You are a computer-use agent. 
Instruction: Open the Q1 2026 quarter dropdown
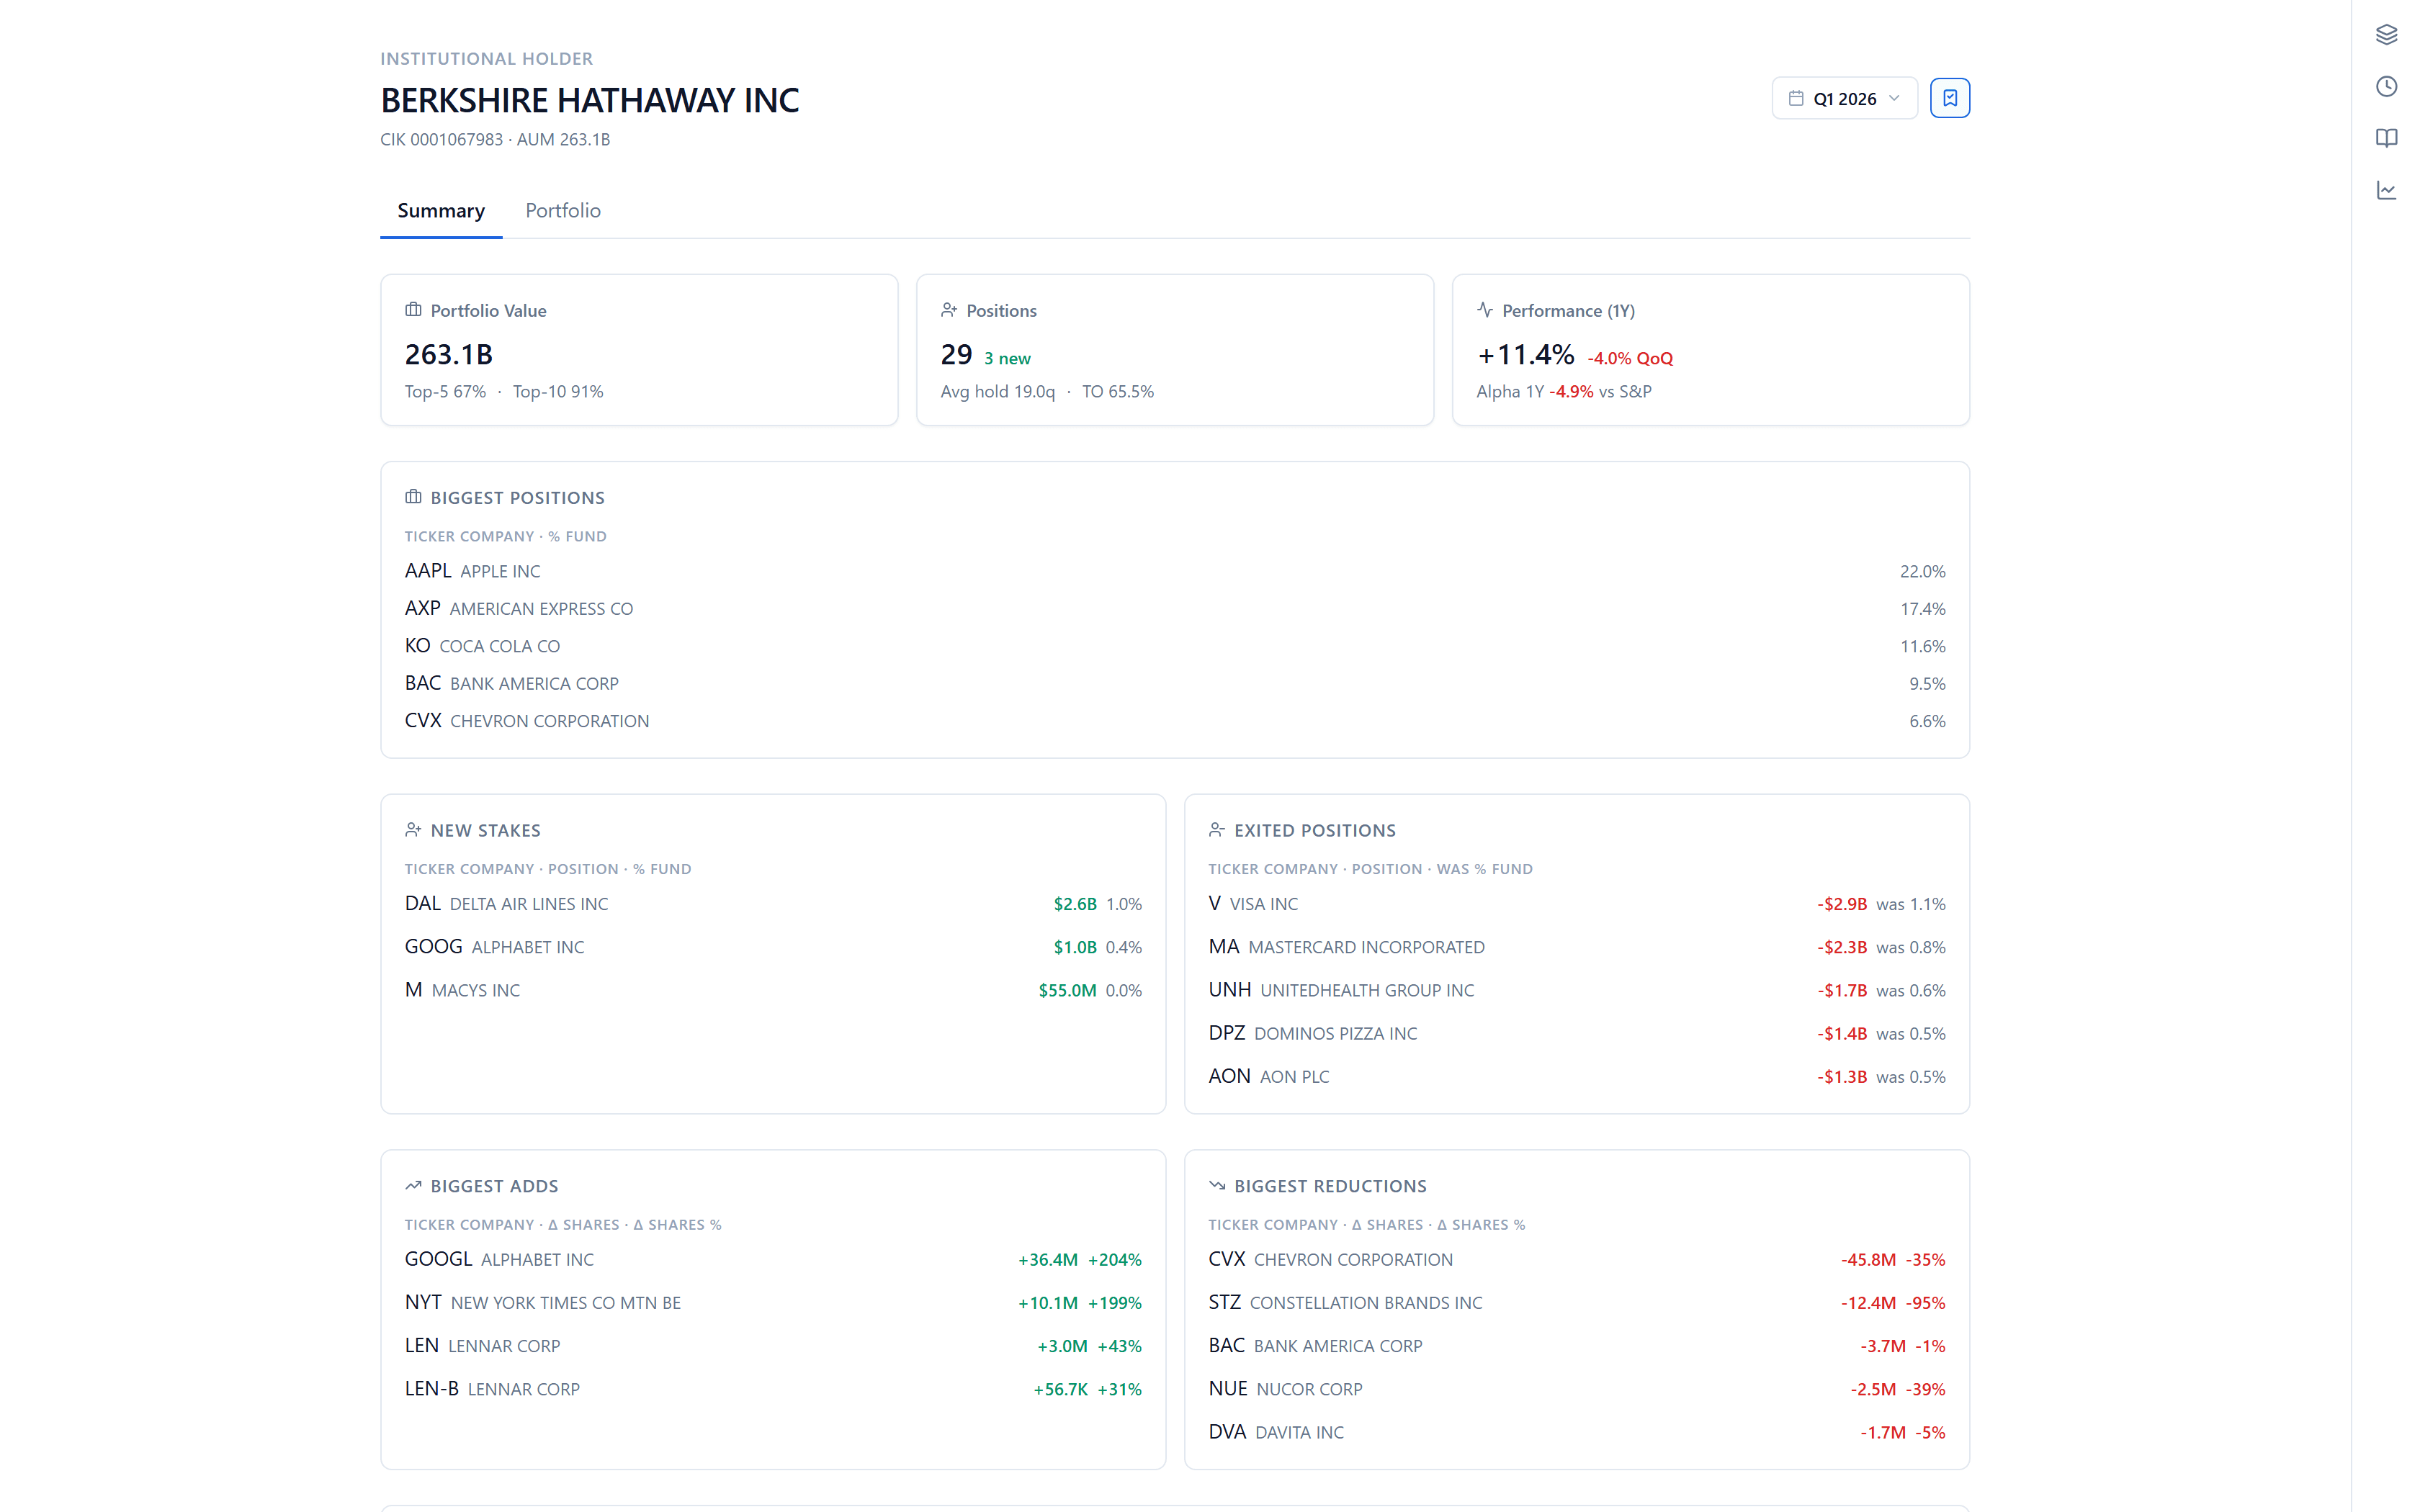(x=1844, y=98)
